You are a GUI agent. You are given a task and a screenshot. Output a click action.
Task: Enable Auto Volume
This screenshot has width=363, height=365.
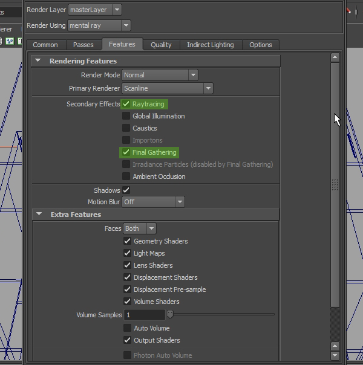(x=127, y=328)
